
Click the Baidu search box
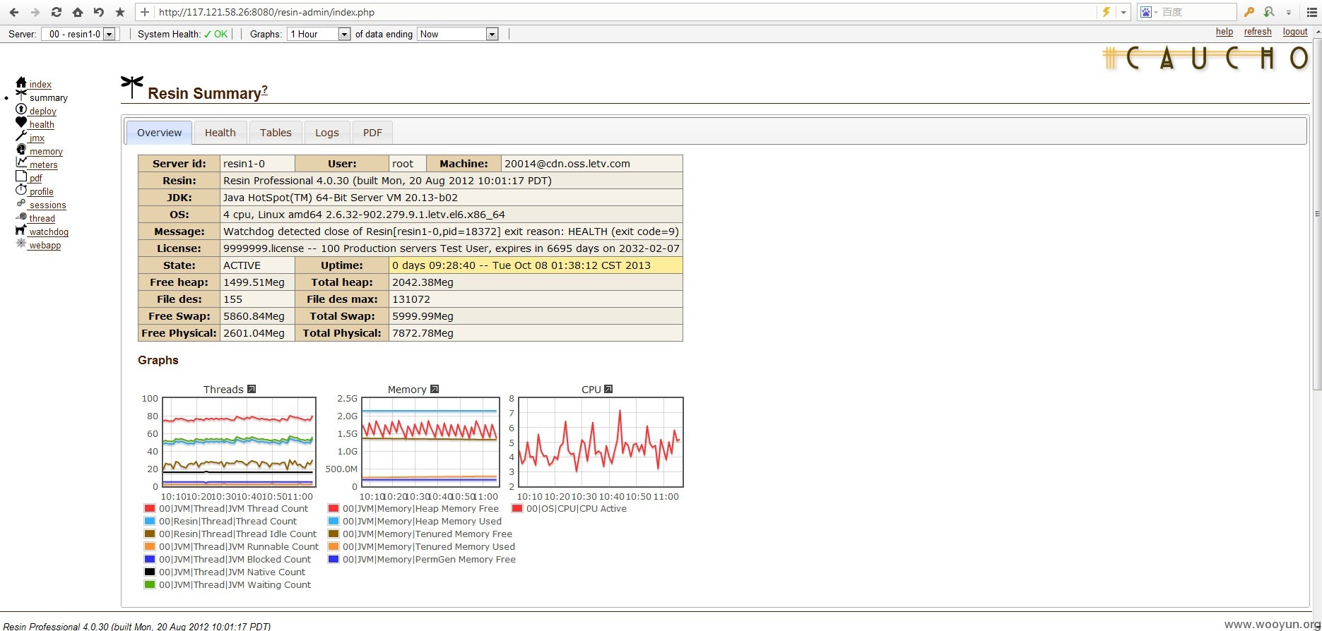[1198, 12]
